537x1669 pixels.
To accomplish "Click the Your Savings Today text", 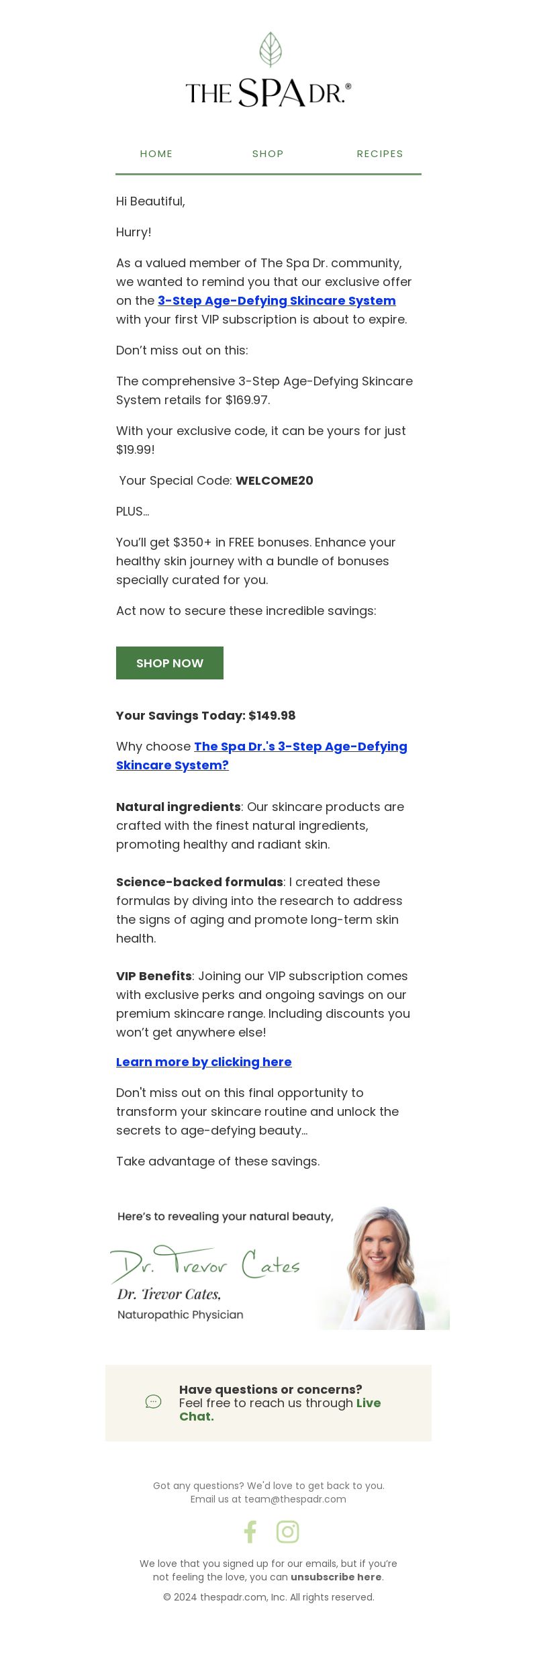I will coord(206,716).
